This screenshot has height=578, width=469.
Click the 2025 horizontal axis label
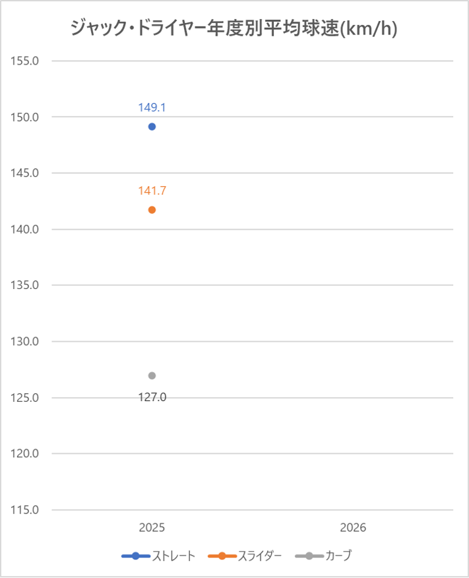tap(152, 528)
